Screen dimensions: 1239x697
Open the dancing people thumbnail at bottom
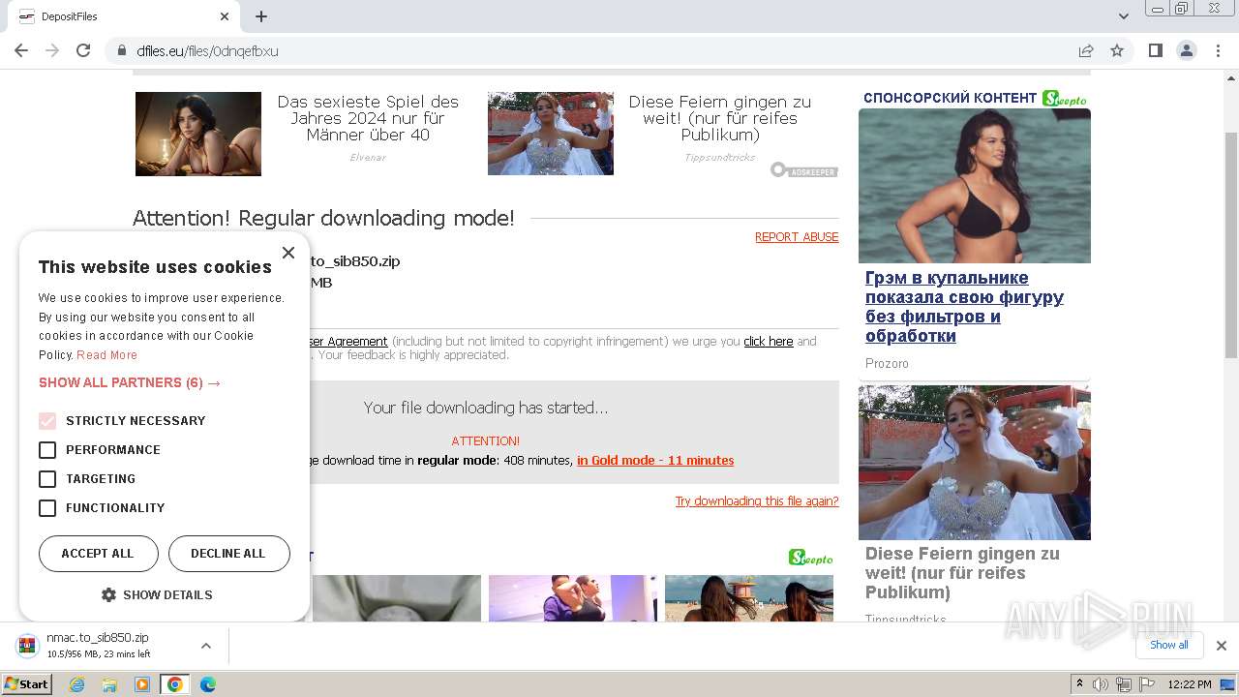coord(573,598)
